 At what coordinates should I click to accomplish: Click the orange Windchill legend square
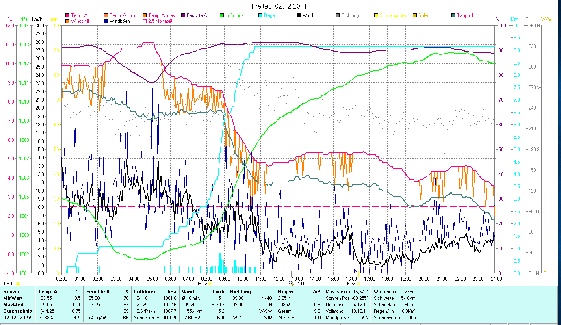[67, 21]
